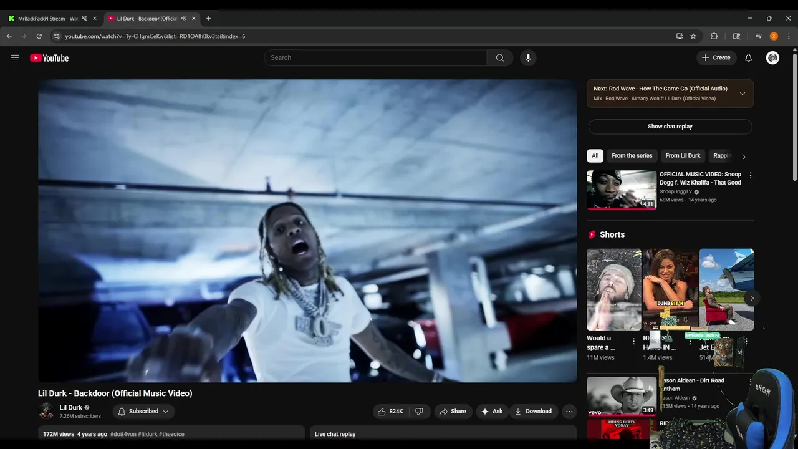The height and width of the screenshot is (449, 798).
Task: Click the #lildurk hashtag
Action: click(148, 434)
